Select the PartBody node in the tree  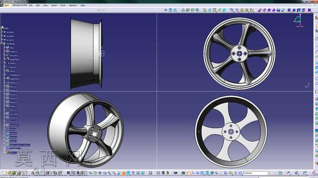pyautogui.click(x=10, y=44)
